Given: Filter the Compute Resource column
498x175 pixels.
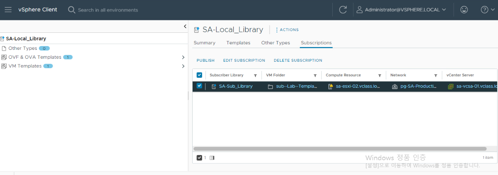Looking at the screenshot, I should tap(380, 76).
